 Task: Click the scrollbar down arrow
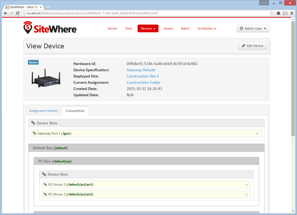pos(293,211)
